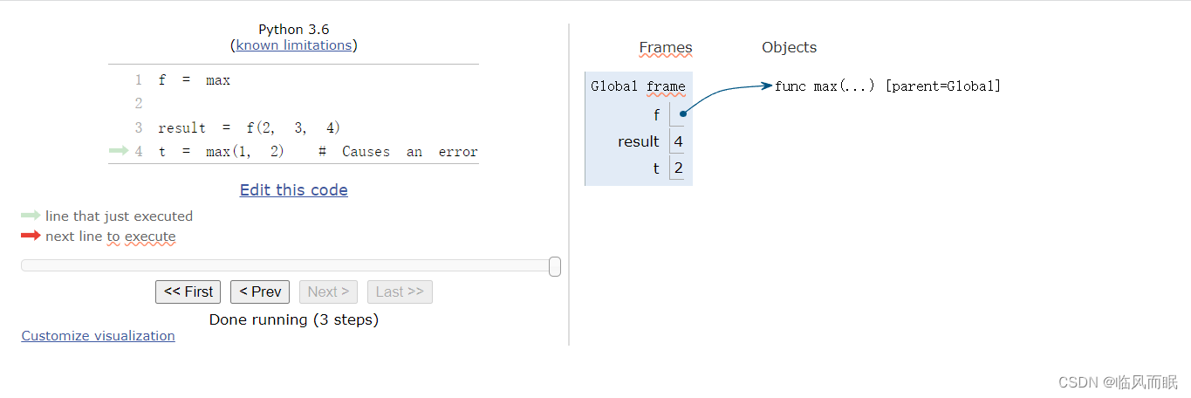
Task: Select the func max object in Objects
Action: (887, 86)
